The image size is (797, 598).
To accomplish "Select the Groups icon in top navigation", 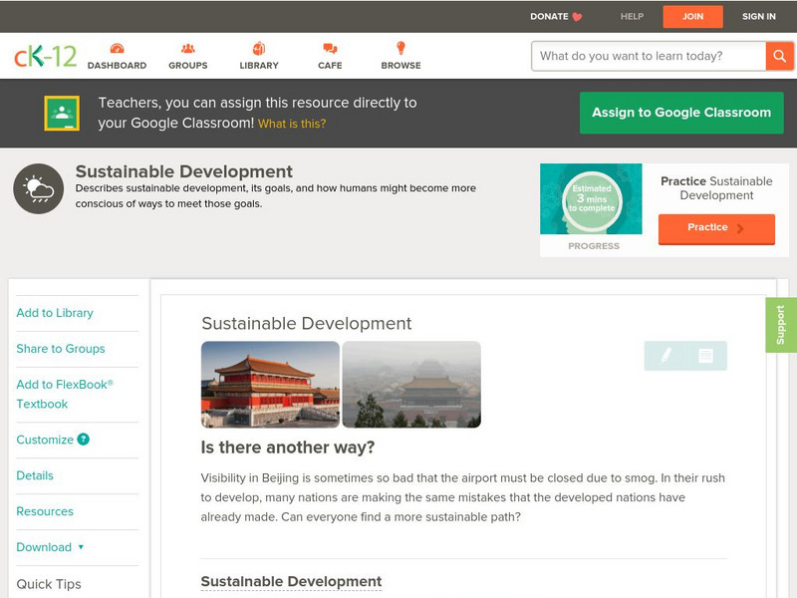I will (187, 48).
